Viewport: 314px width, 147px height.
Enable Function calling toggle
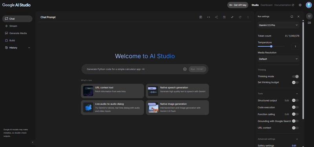click(x=296, y=114)
